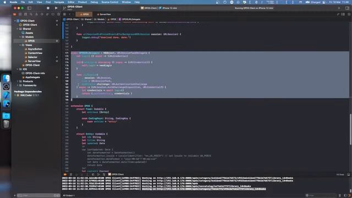Screen dimensions: 352x198
Task: Open the Source Control navigator icon
Action: pos(20,14)
